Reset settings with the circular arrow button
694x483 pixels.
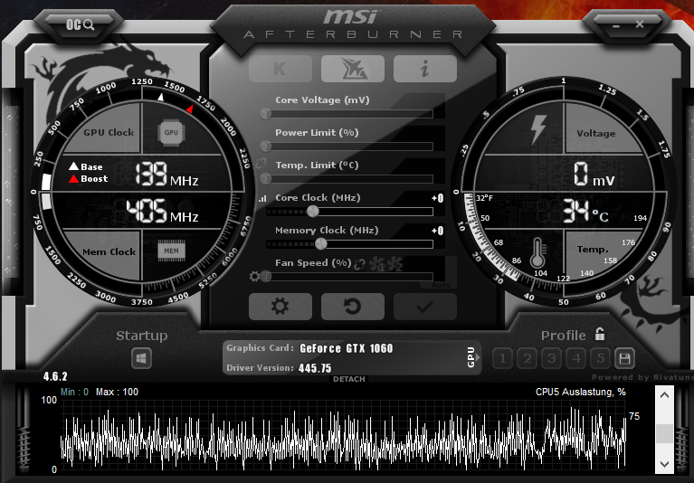[x=352, y=306]
